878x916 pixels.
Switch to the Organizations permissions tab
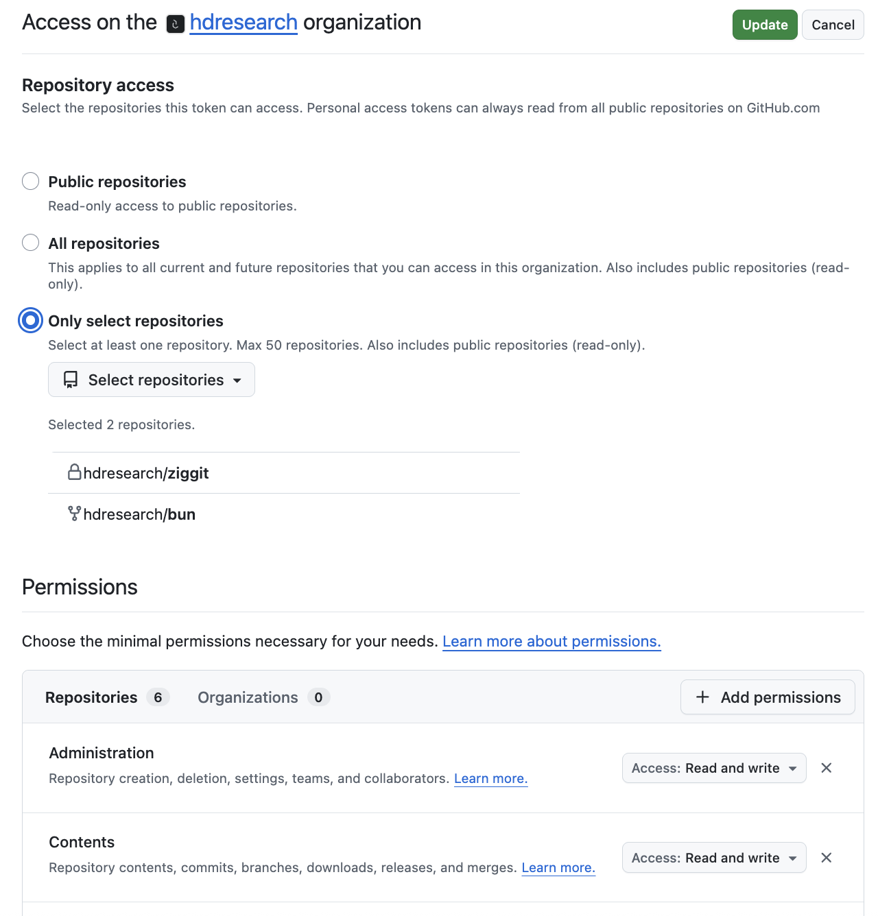click(x=248, y=697)
